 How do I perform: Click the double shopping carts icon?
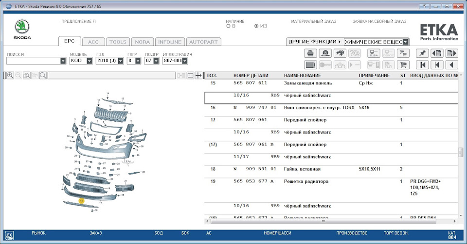(x=403, y=53)
